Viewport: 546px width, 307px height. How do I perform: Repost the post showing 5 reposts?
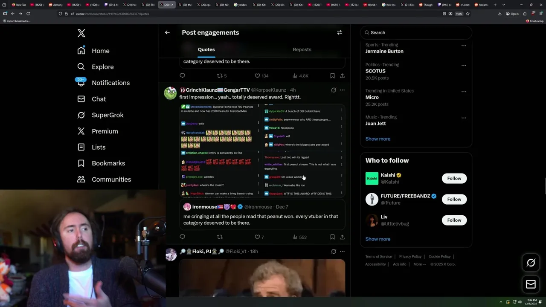coord(222,75)
